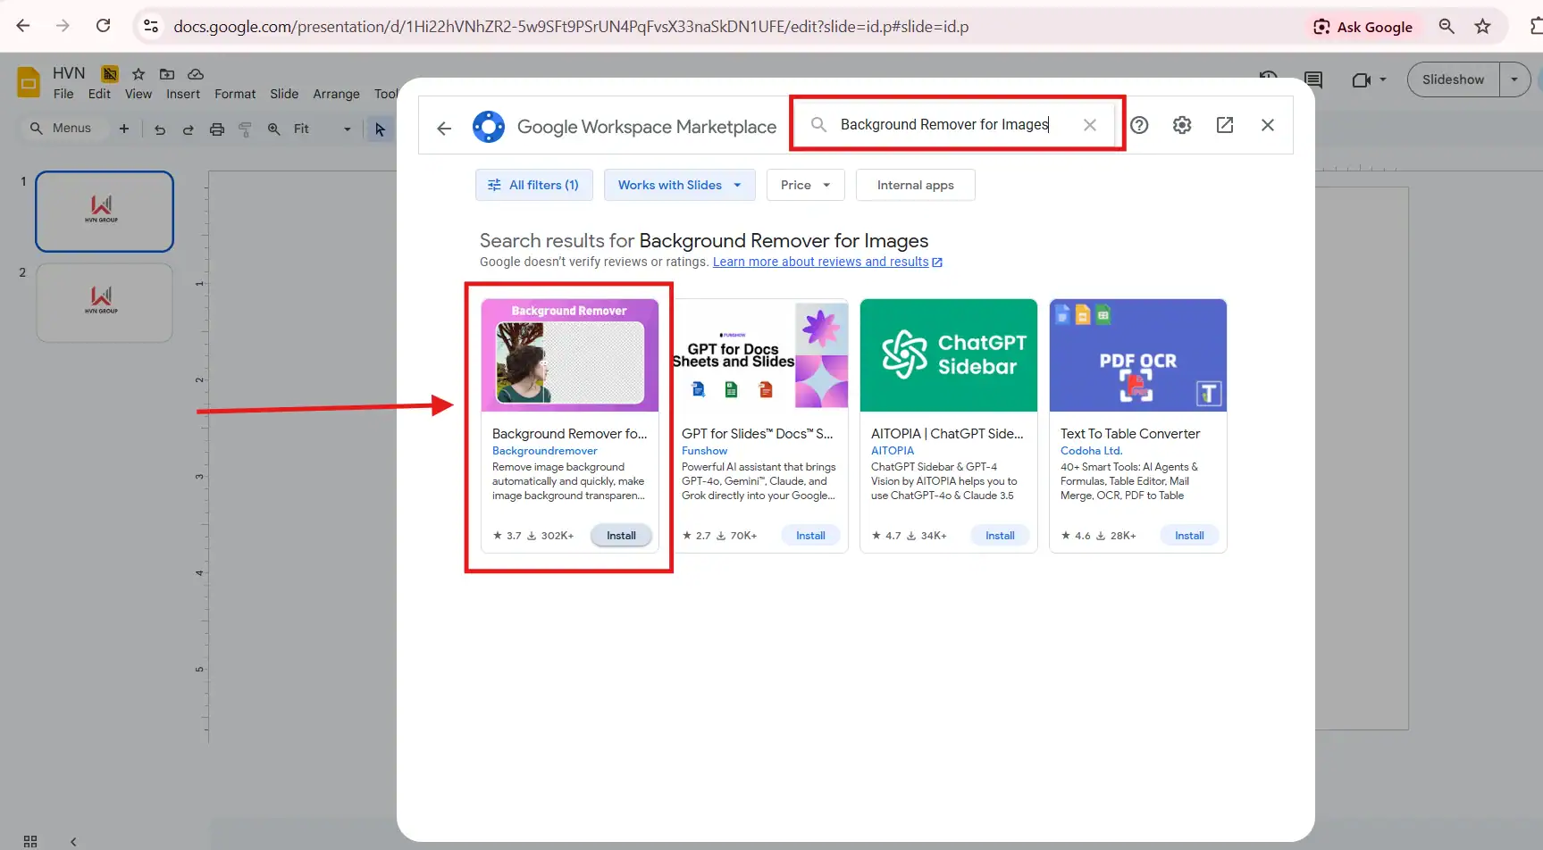The image size is (1543, 850).
Task: Open the Arrange menu
Action: (336, 94)
